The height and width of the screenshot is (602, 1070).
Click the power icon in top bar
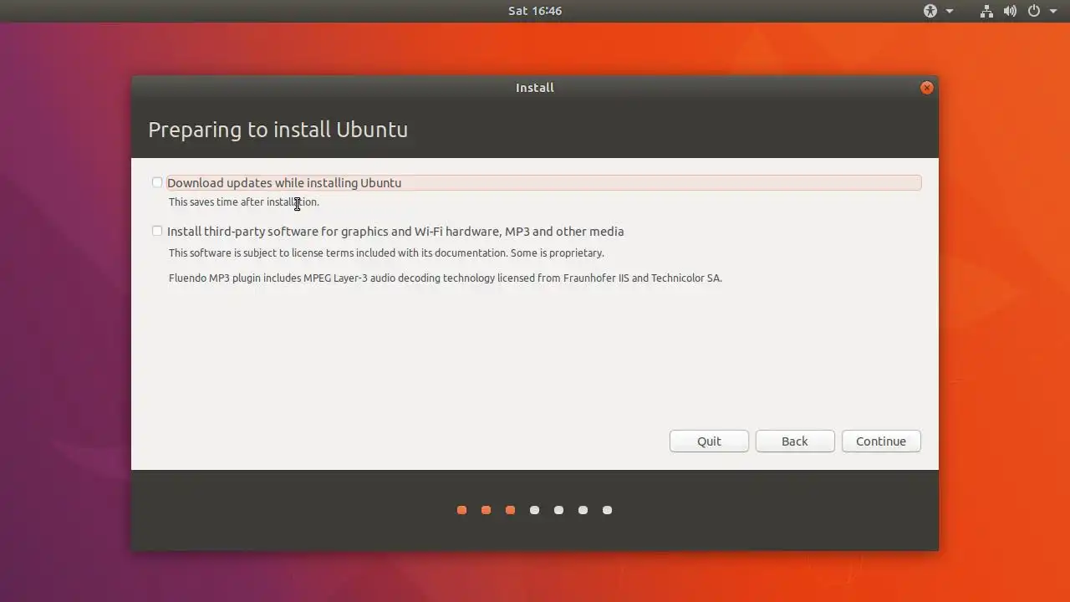[x=1034, y=11]
